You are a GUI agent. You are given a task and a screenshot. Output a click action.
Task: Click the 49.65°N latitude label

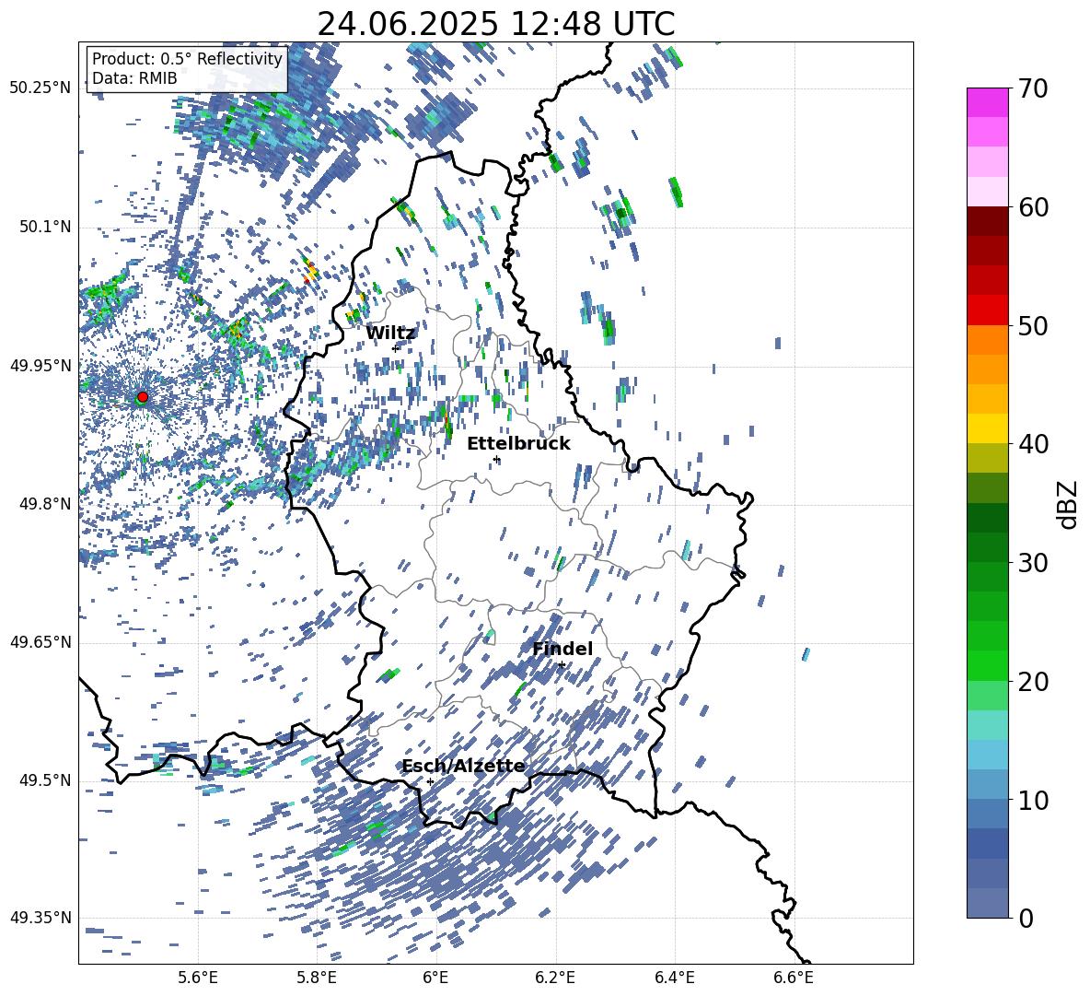click(x=41, y=642)
